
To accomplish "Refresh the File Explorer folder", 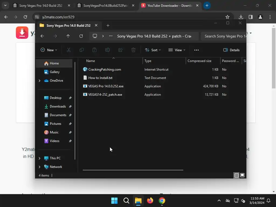I will (x=81, y=36).
